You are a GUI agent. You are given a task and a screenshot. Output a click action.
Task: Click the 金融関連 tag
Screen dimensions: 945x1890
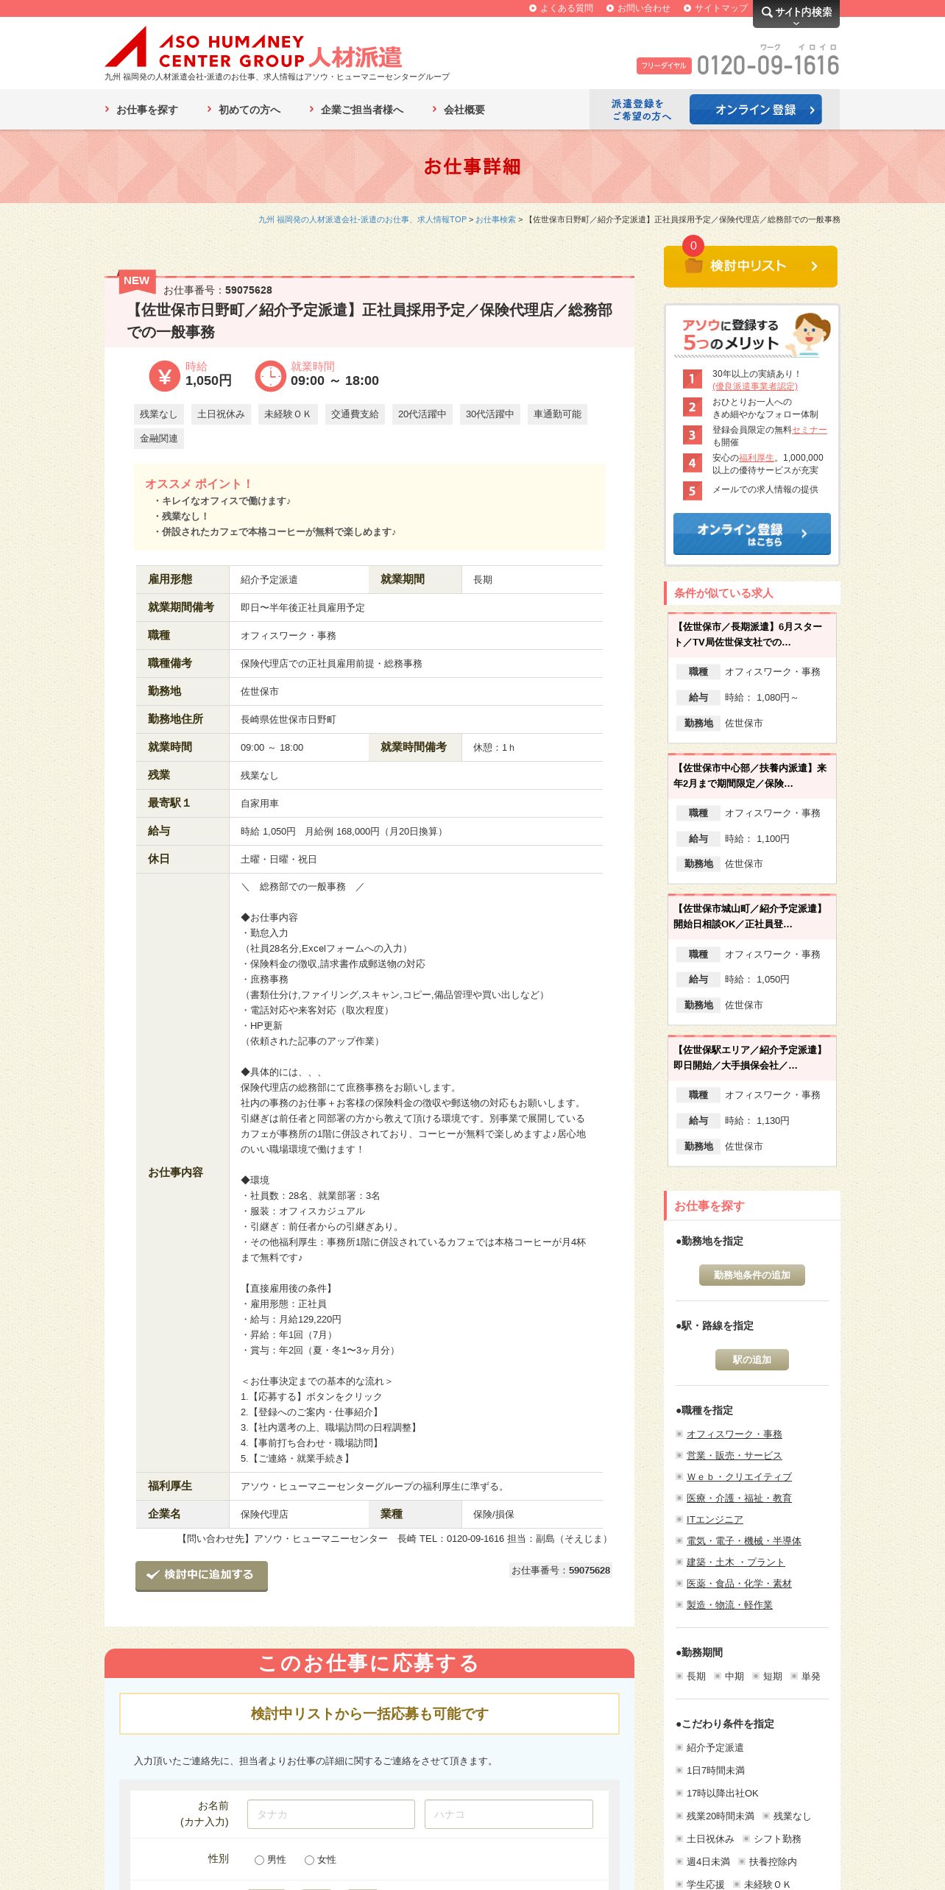click(x=159, y=439)
